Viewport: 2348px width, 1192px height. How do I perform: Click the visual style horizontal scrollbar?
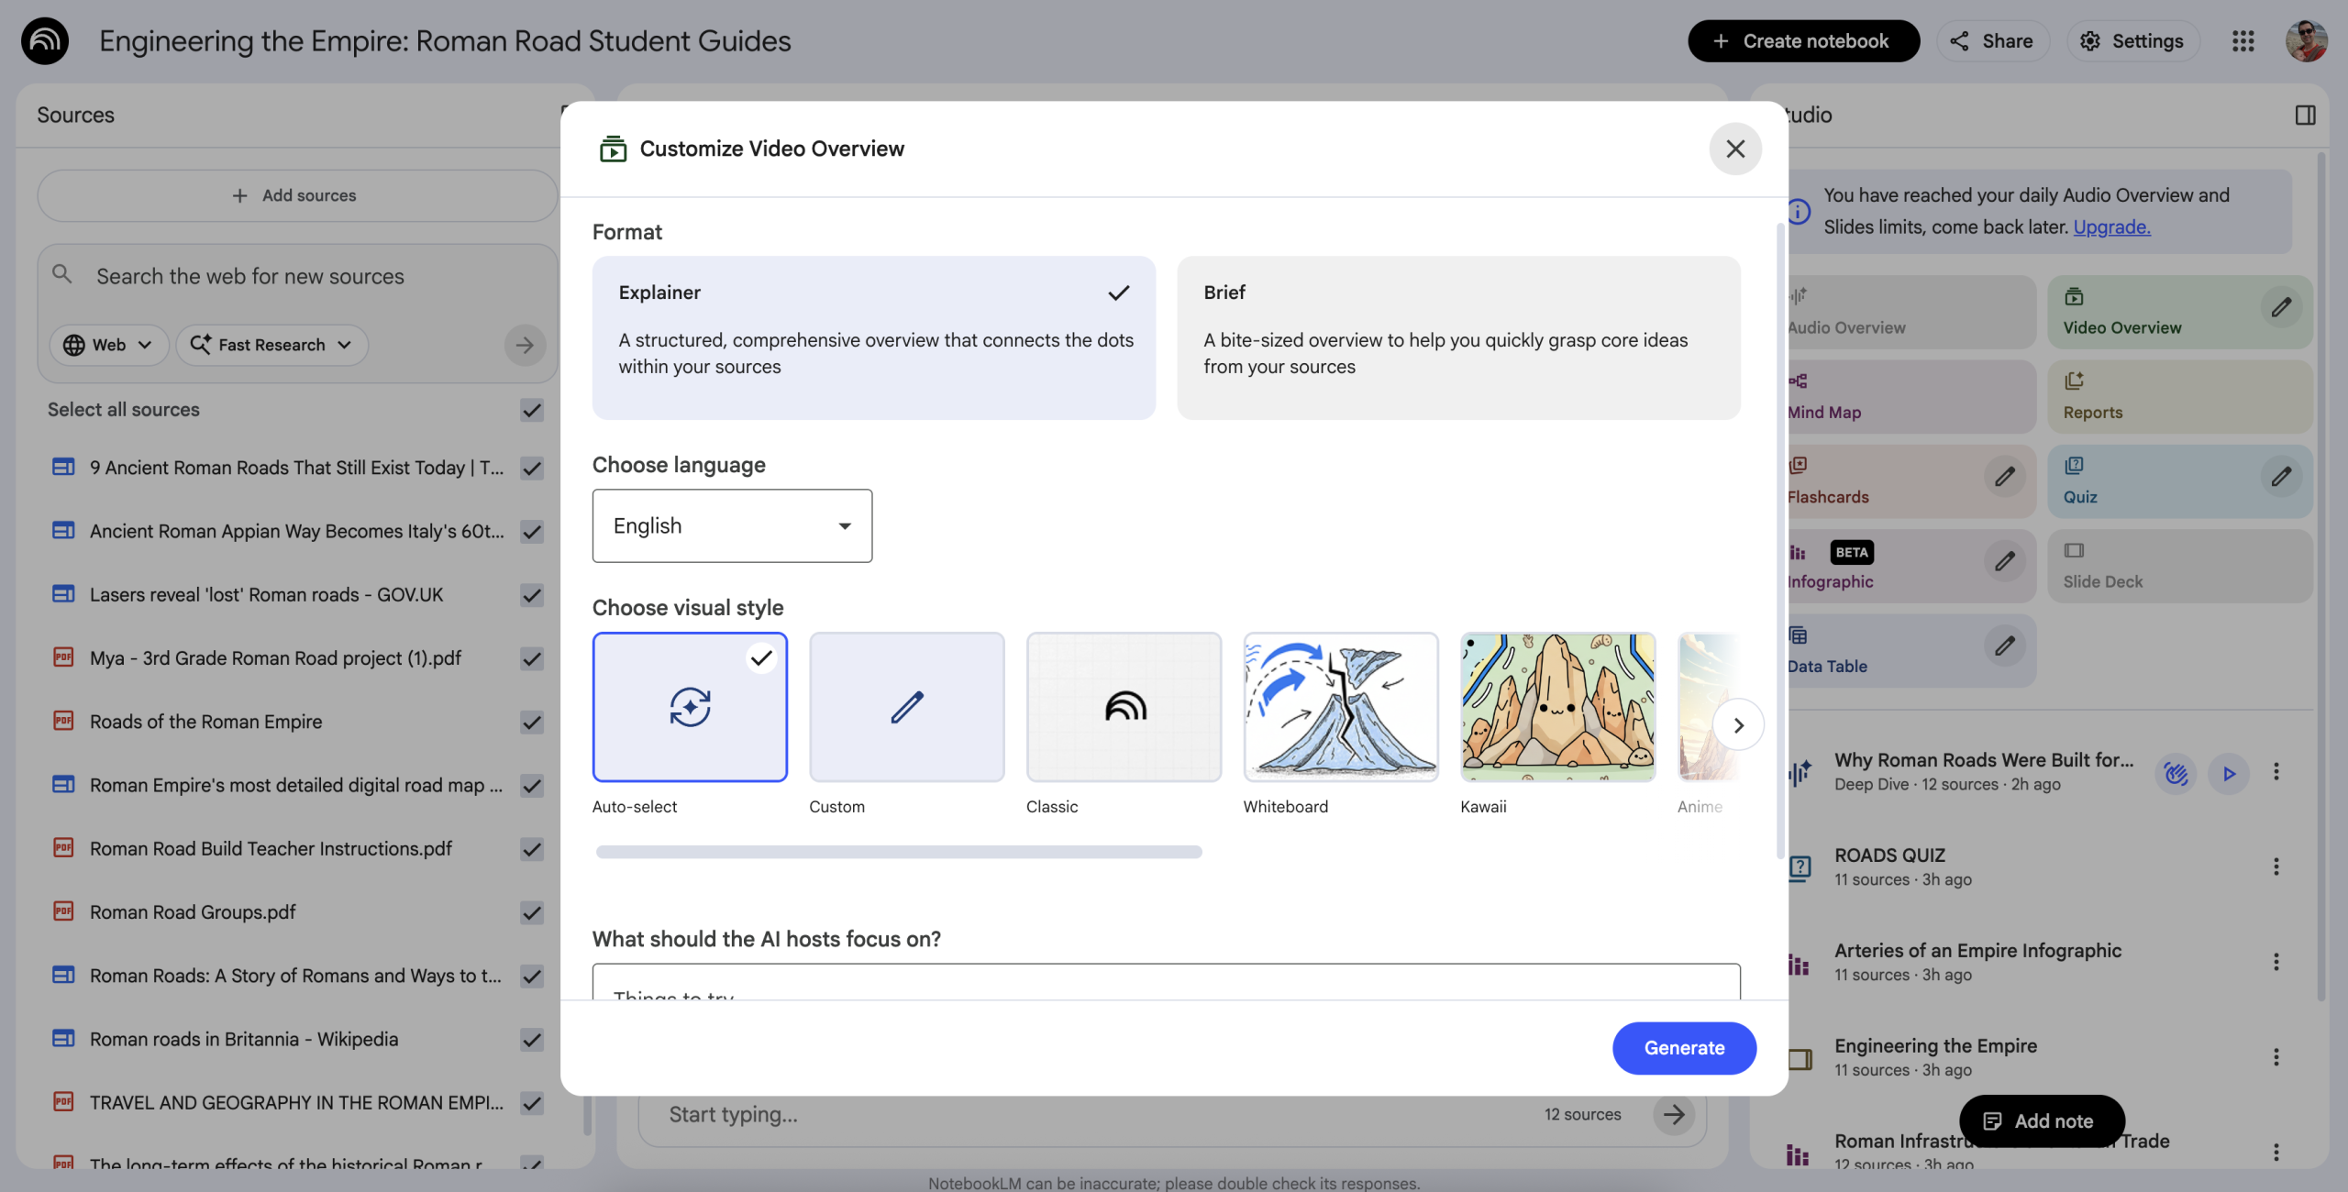pos(899,852)
